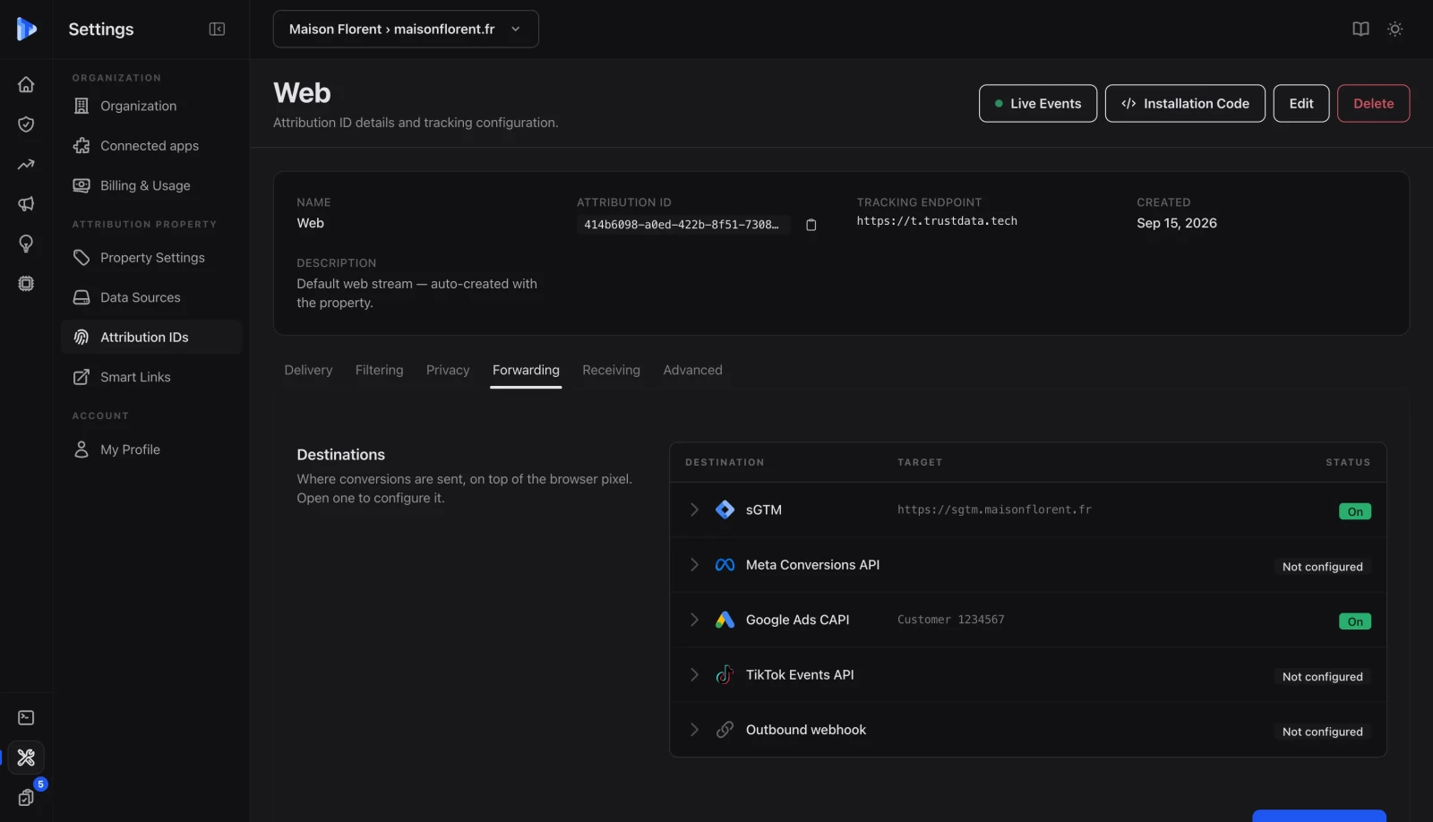The height and width of the screenshot is (822, 1433).
Task: Open the shield check icon in rail
Action: point(26,124)
